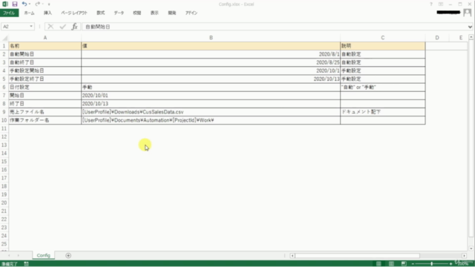This screenshot has width=475, height=267.
Task: Select row 1 header
Action: (4, 46)
